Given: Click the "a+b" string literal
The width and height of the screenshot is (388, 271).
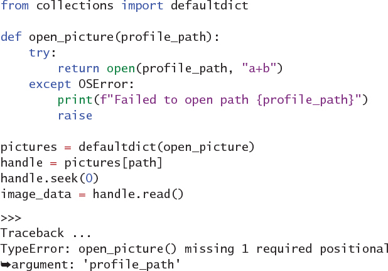Looking at the screenshot, I should 262,68.
